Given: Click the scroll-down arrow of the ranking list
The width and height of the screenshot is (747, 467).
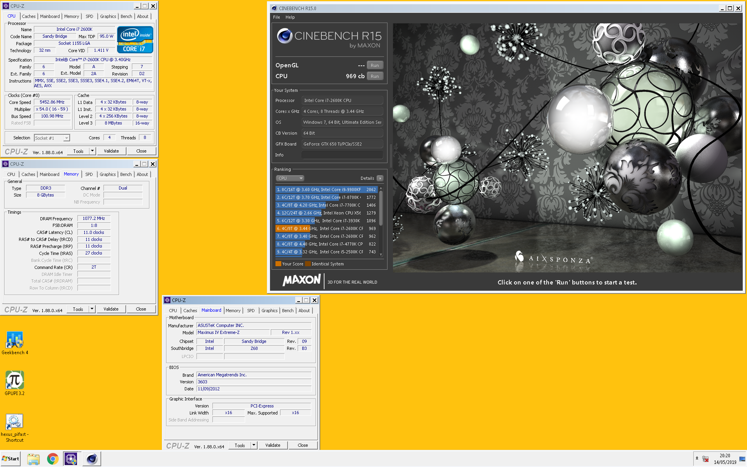Looking at the screenshot, I should [381, 254].
